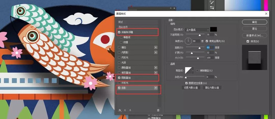Add another 内阴影 effect with plus icon

(x=156, y=52)
